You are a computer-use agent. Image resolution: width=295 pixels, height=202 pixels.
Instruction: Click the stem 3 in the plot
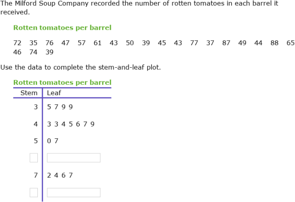[36, 107]
